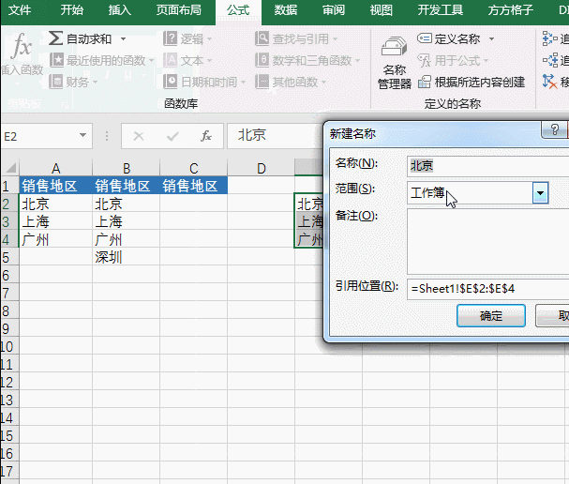Click the Comment (备注) text area

[487, 241]
